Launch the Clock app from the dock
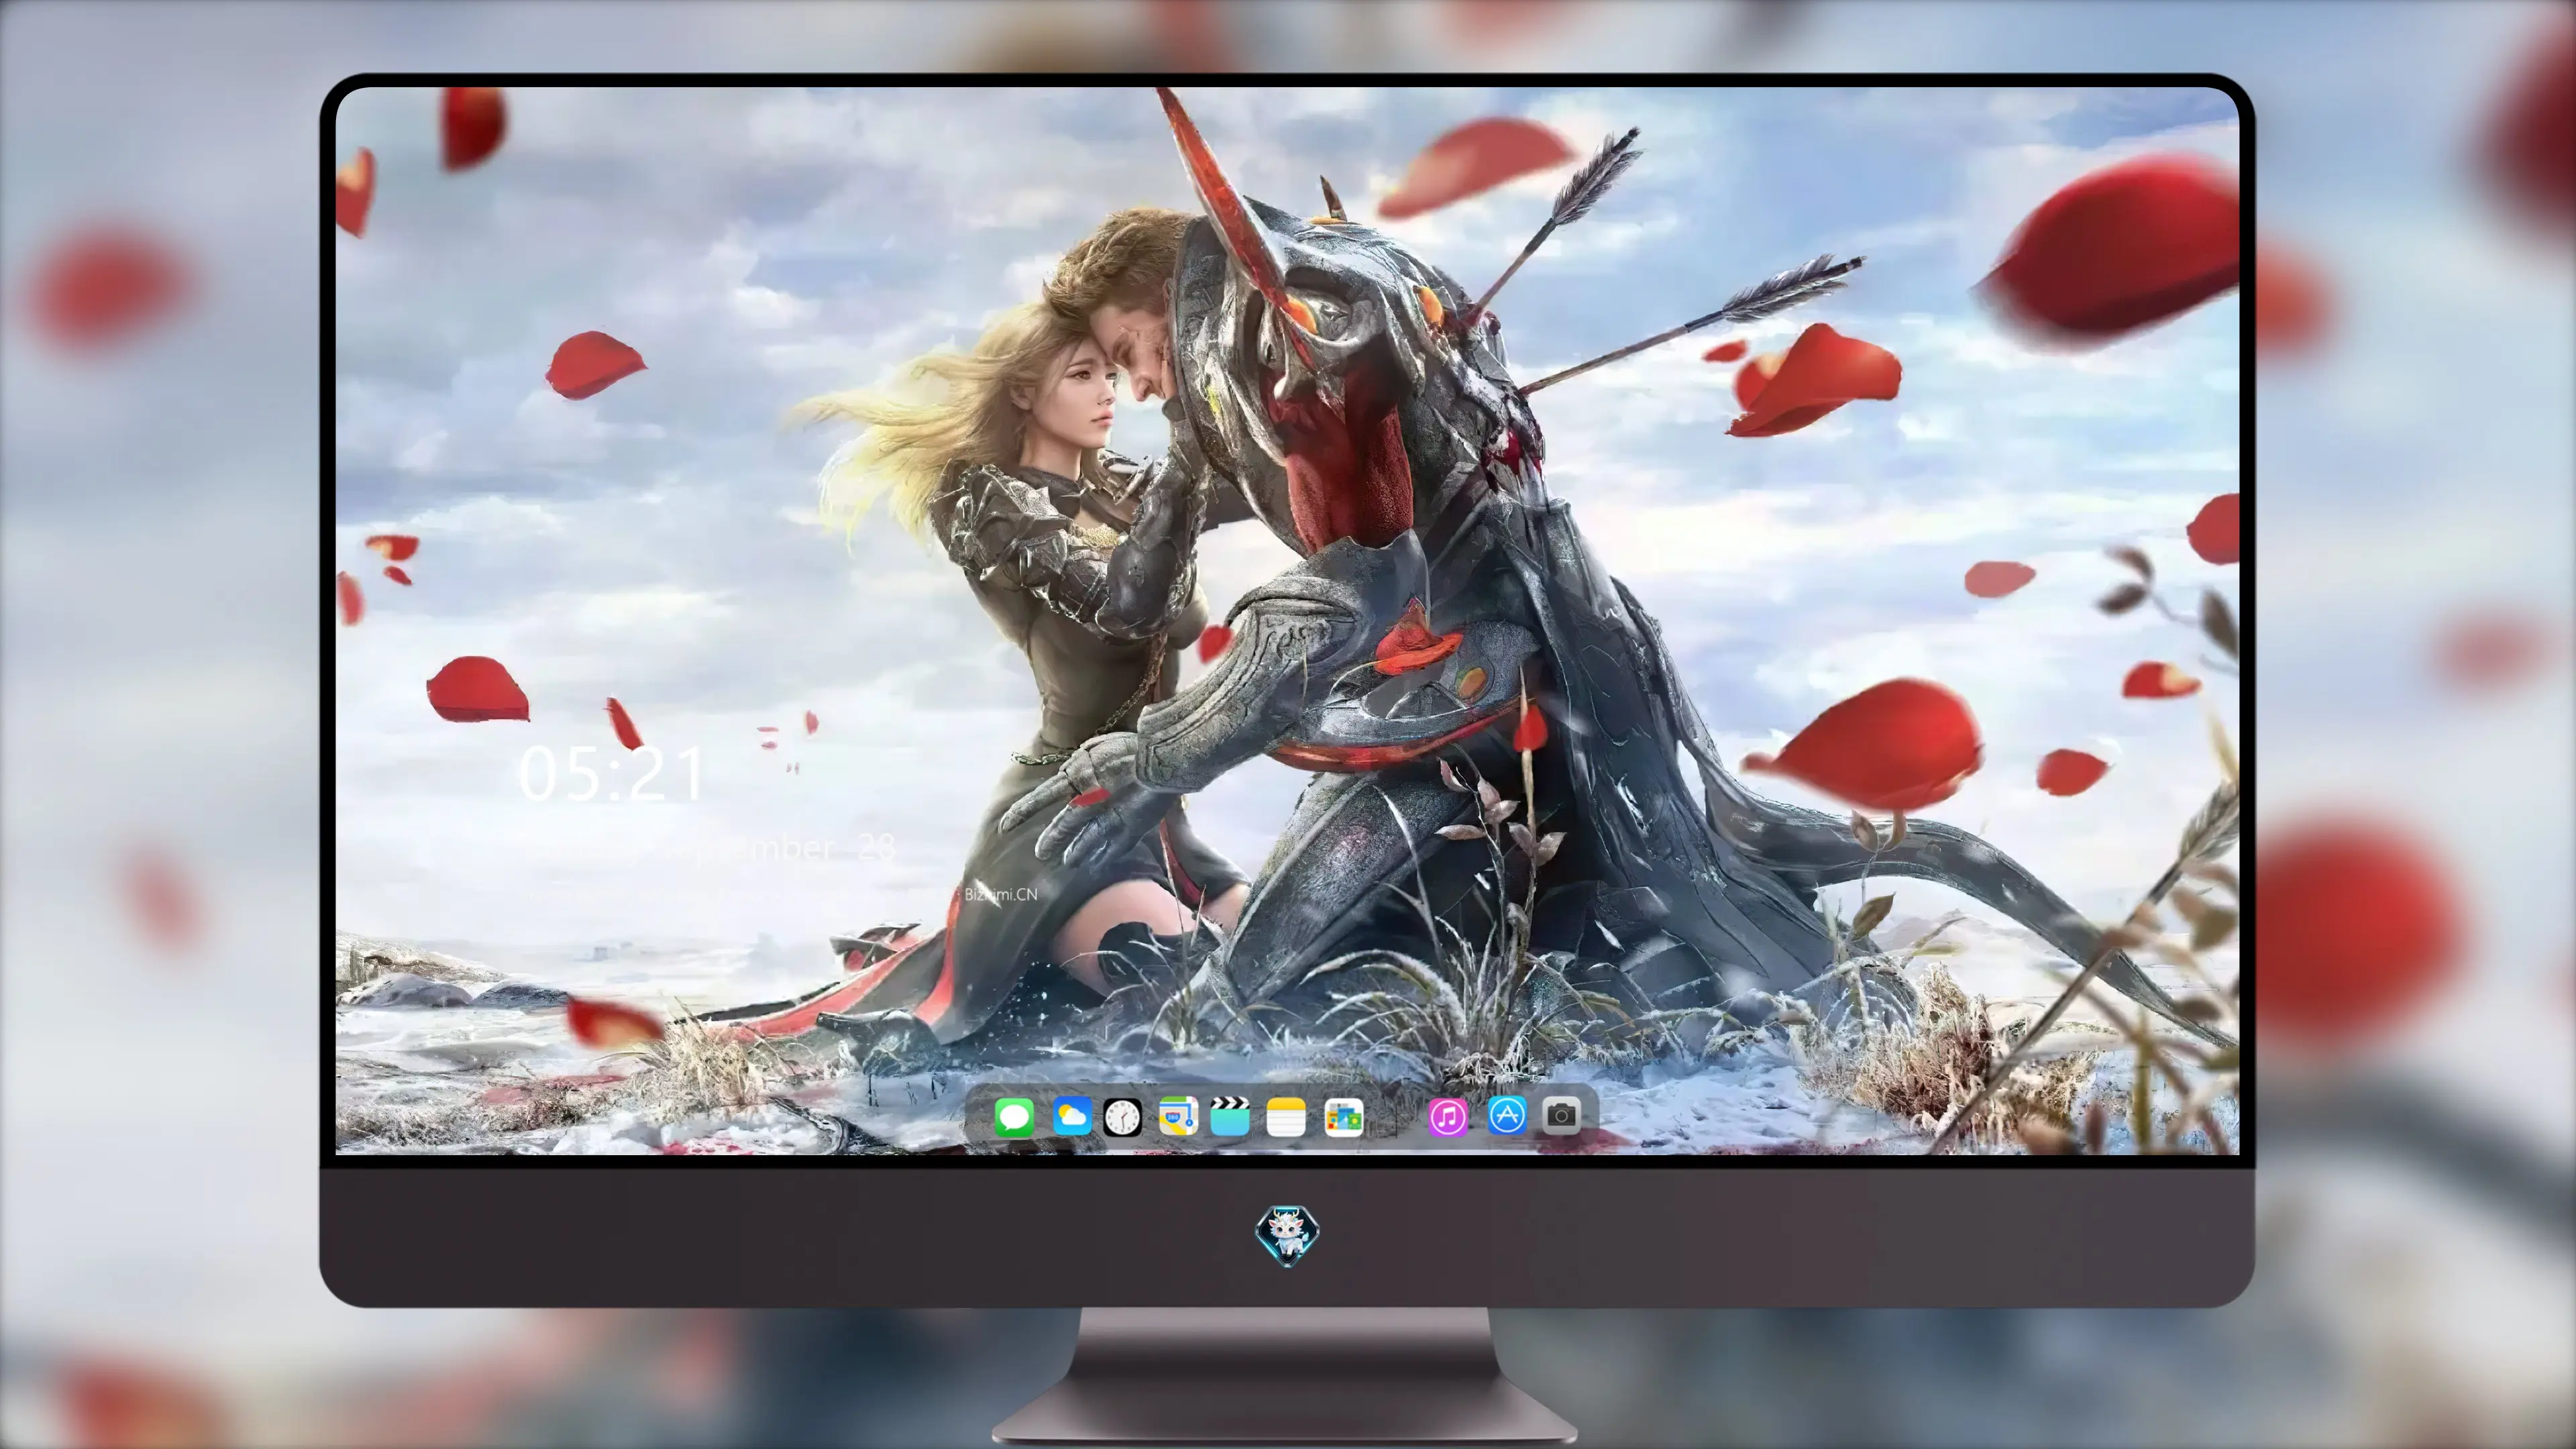 [1122, 1117]
